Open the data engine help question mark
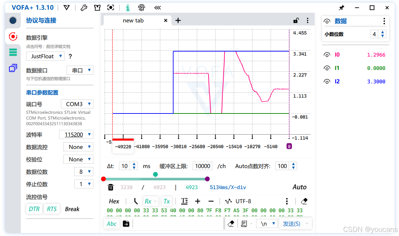This screenshot has height=236, width=399. [x=70, y=56]
